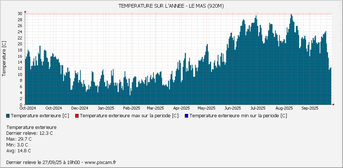Click the 'Dernier releve: 12.3 C' reading

(30, 133)
